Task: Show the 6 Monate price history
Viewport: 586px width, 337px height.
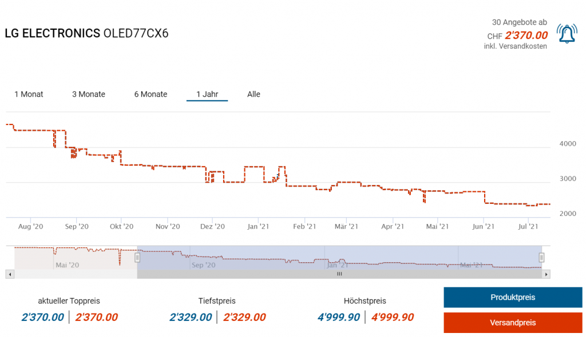Action: tap(151, 94)
